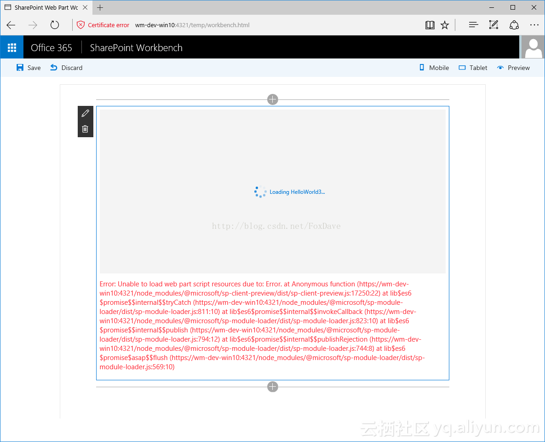The image size is (545, 442).
Task: Discard workbench changes
Action: (66, 68)
